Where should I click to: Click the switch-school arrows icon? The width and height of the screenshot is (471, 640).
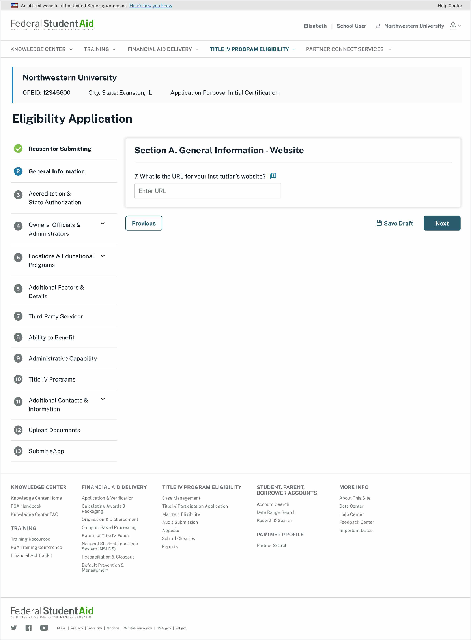(378, 26)
